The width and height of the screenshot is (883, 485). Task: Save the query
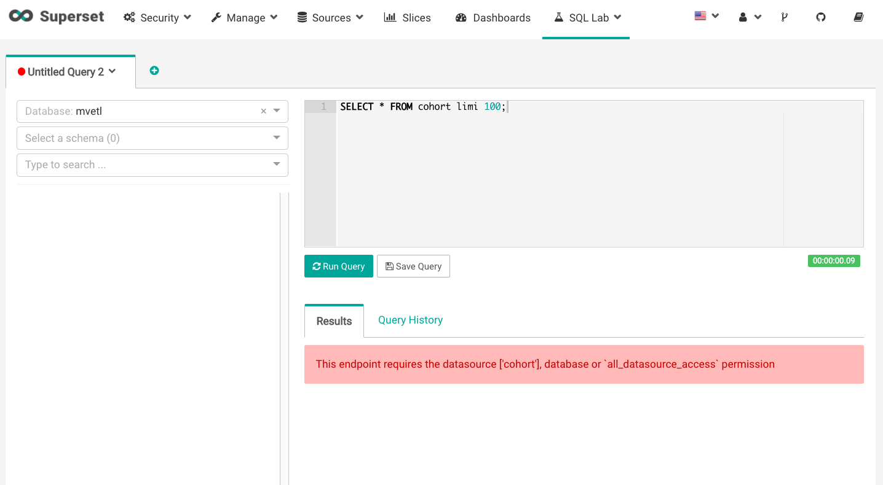tap(413, 266)
